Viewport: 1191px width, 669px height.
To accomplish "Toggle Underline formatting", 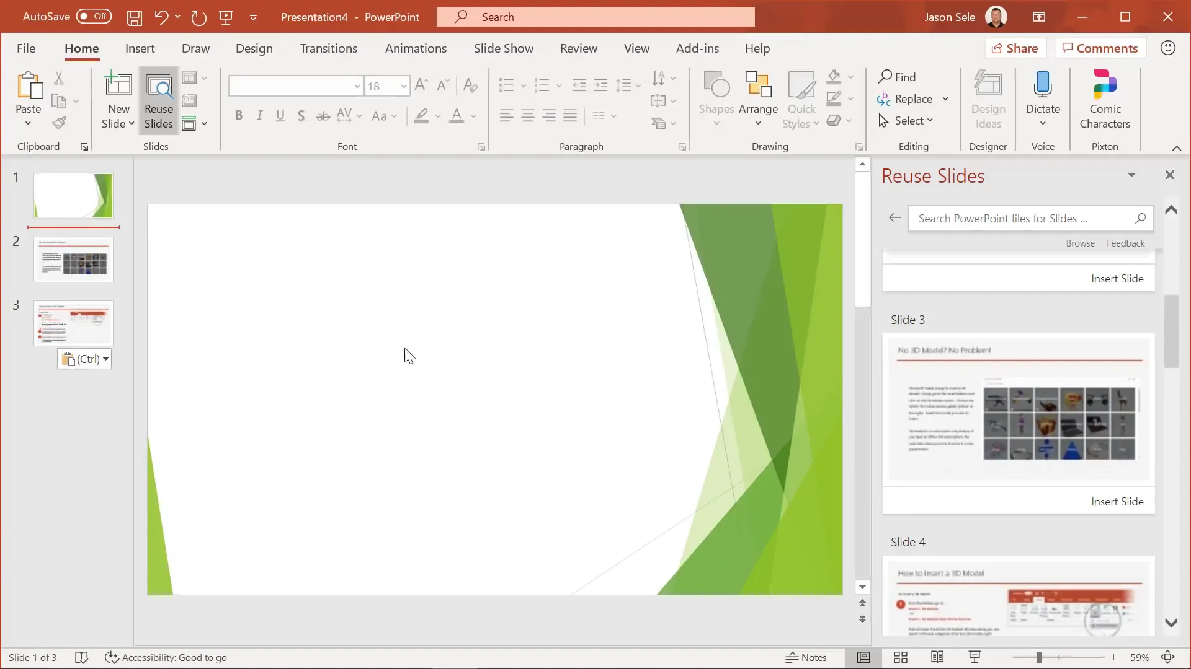I will pos(280,115).
